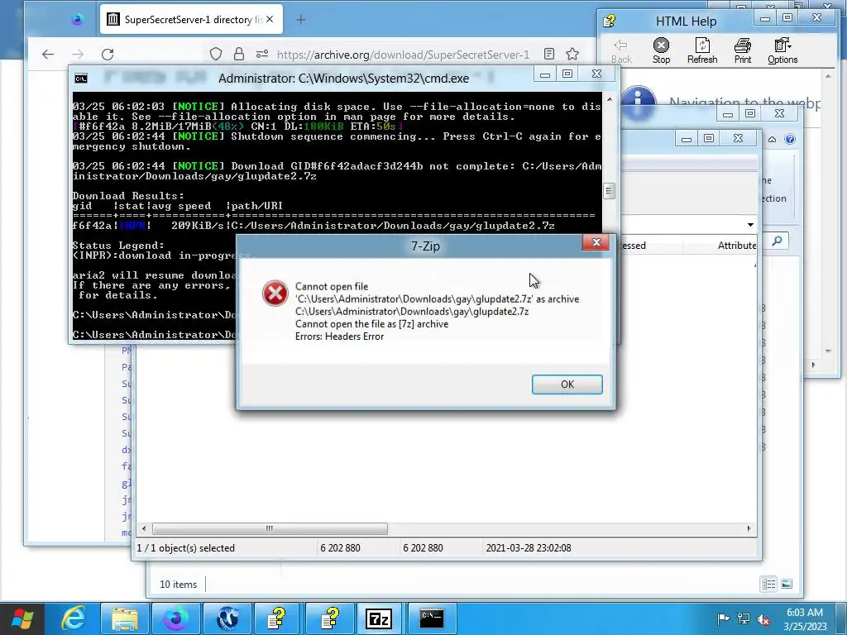Click HTML Help scrollbar up arrow
847x635 pixels.
click(829, 77)
